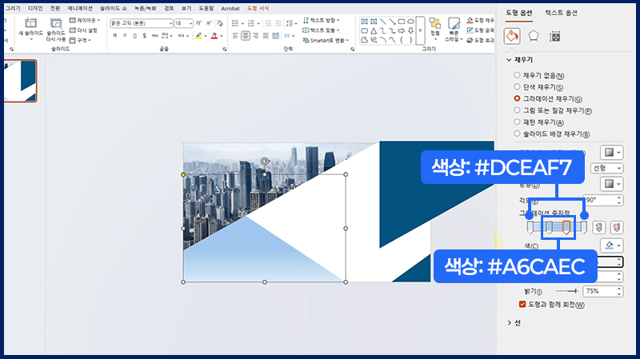Click the clear all formatting icon
Screen dimensions: 640x359
click(220, 23)
